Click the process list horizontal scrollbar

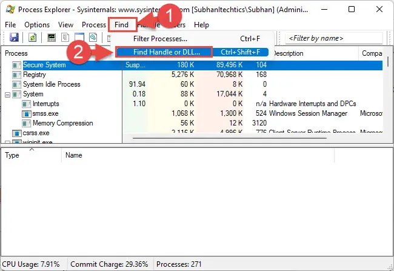[x=229, y=138]
